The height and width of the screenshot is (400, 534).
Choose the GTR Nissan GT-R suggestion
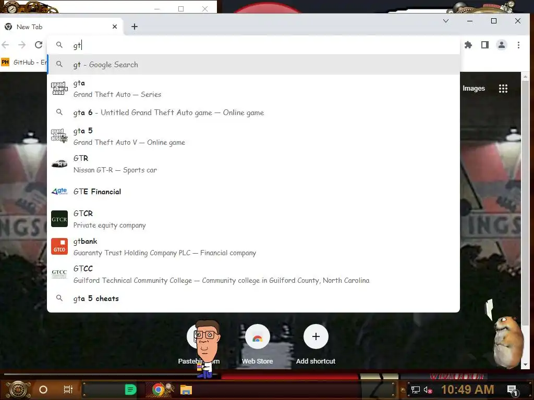tap(253, 164)
